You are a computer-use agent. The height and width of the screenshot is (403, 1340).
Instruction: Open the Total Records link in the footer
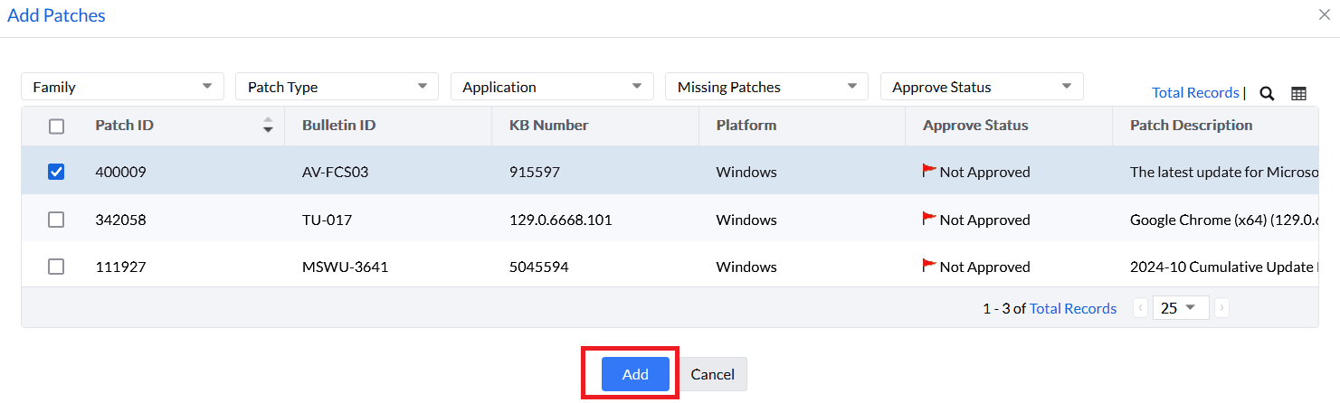pos(1073,309)
